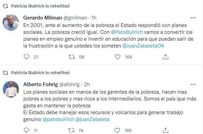The image size is (203, 134).
Task: Open the @patobullrich mention in Fohrig's tweet
Action: click(59, 119)
